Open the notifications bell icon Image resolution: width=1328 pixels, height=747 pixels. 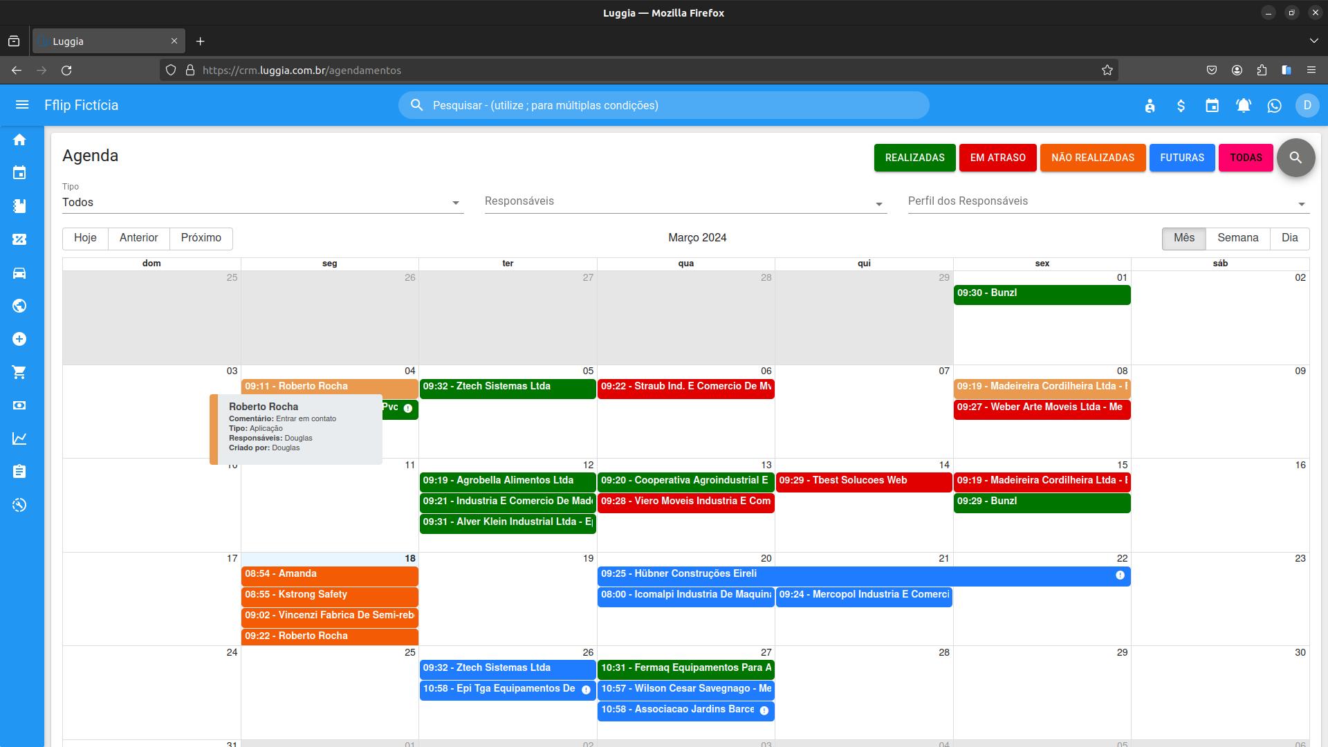(1243, 106)
